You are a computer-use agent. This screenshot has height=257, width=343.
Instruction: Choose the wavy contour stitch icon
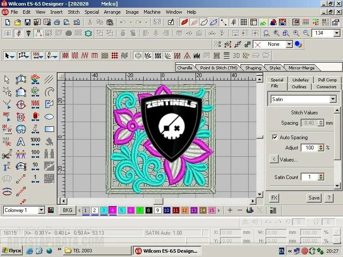(124, 56)
